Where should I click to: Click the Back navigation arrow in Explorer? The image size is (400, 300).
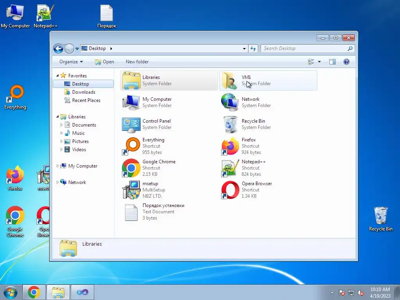(59, 48)
